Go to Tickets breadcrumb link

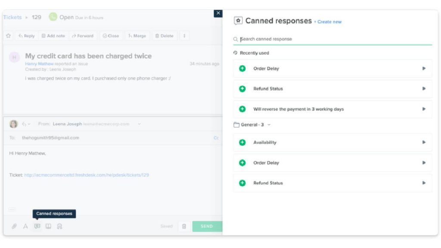click(x=12, y=17)
